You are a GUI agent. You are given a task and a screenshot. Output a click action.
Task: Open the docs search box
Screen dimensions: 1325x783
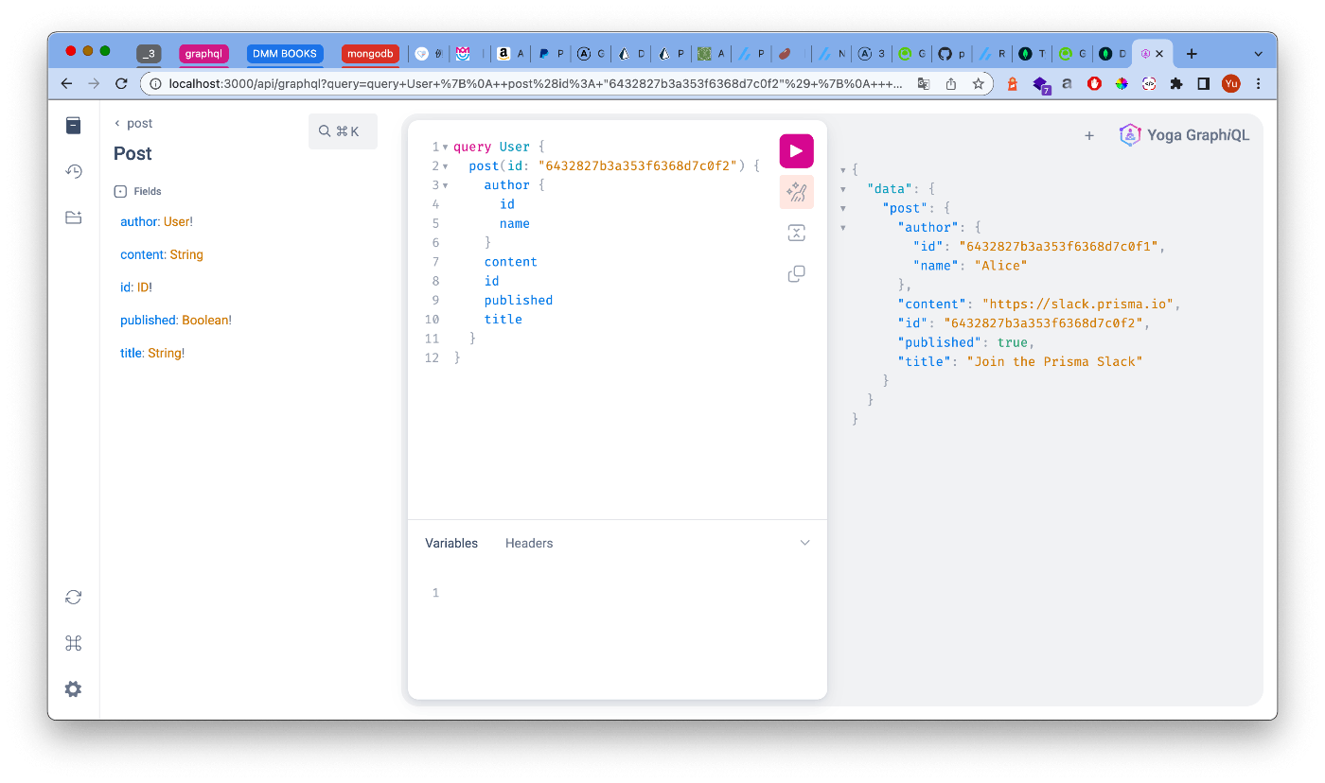pos(343,131)
